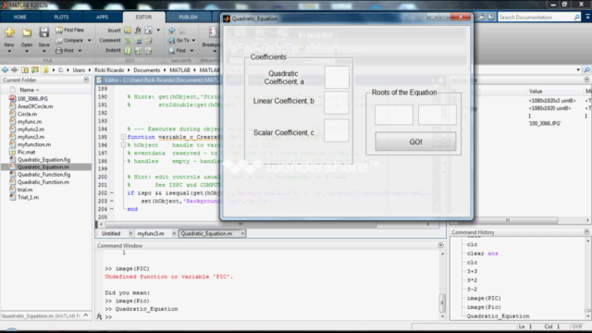
Task: Click the comment percent icon
Action: (128, 40)
